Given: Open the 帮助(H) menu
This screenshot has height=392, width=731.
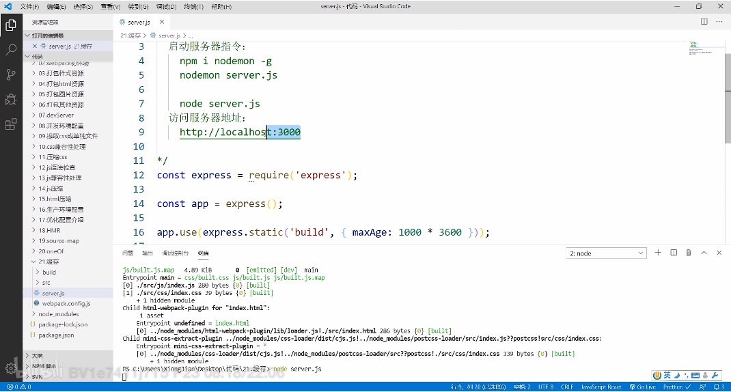Looking at the screenshot, I should pyautogui.click(x=221, y=7).
